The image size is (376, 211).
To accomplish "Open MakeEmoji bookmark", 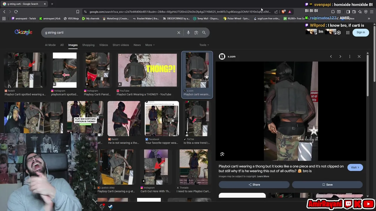I will [x=116, y=18].
